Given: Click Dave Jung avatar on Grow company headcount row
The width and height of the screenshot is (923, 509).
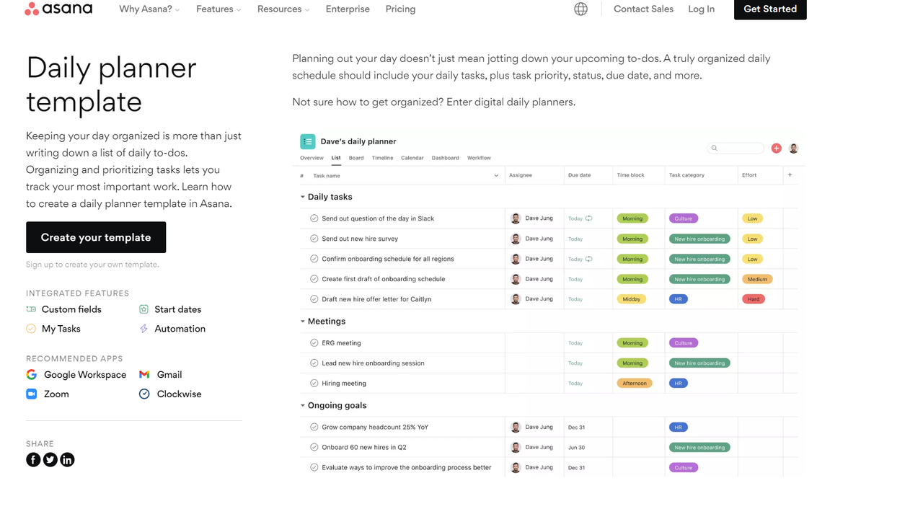Looking at the screenshot, I should tap(516, 428).
